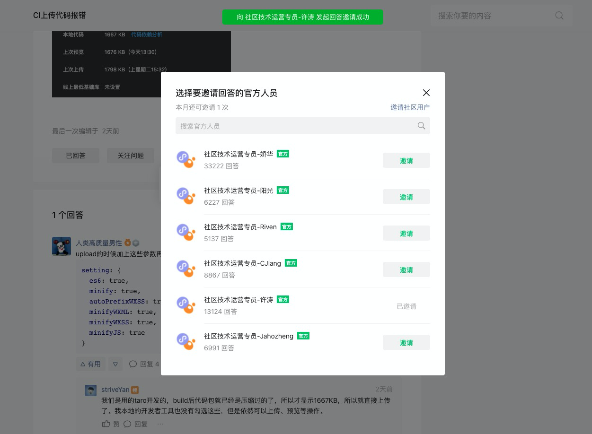Invite 社区技术运营专员-娇华 to answer
Image resolution: width=592 pixels, height=434 pixels.
pyautogui.click(x=406, y=160)
